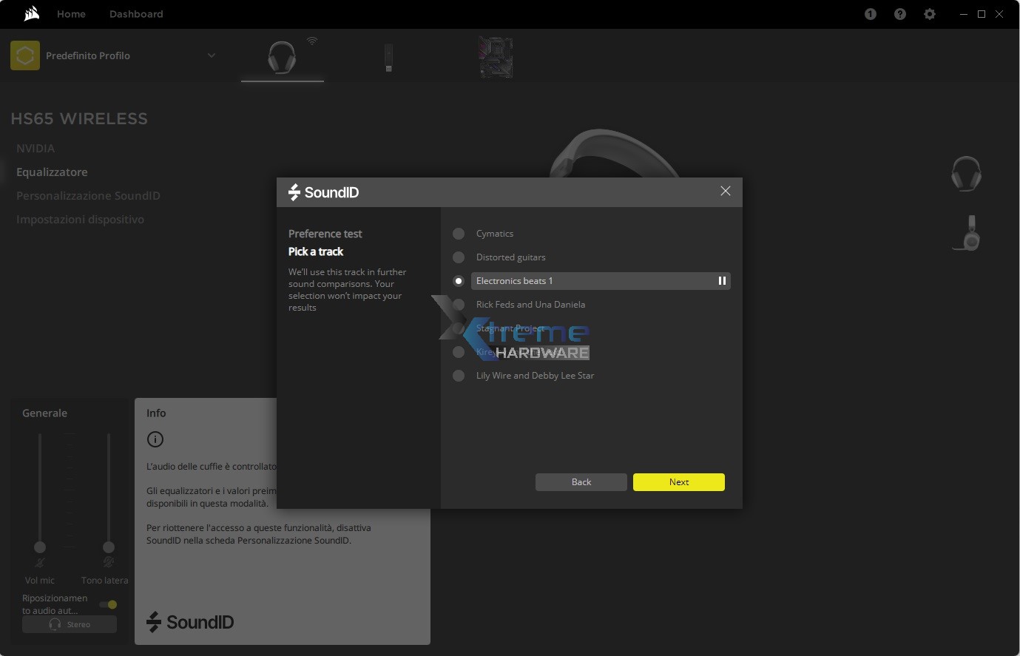1020x656 pixels.
Task: Expand the Predefinito Profilo dropdown
Action: [x=212, y=55]
